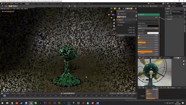Viewport: 186px width, 105px height.
Task: Switch viewport to rendered shading
Action: pos(131,8)
